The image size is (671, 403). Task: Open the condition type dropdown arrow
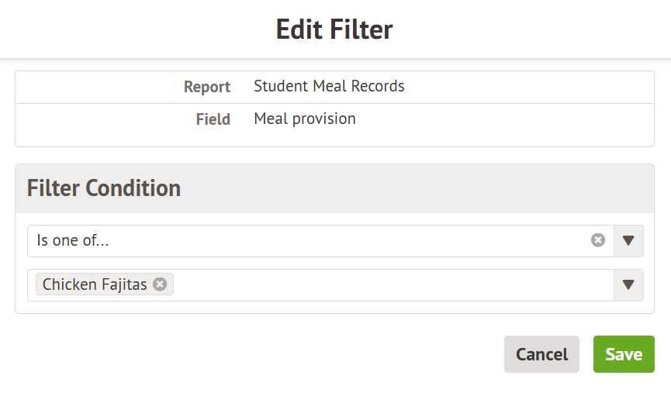click(628, 241)
